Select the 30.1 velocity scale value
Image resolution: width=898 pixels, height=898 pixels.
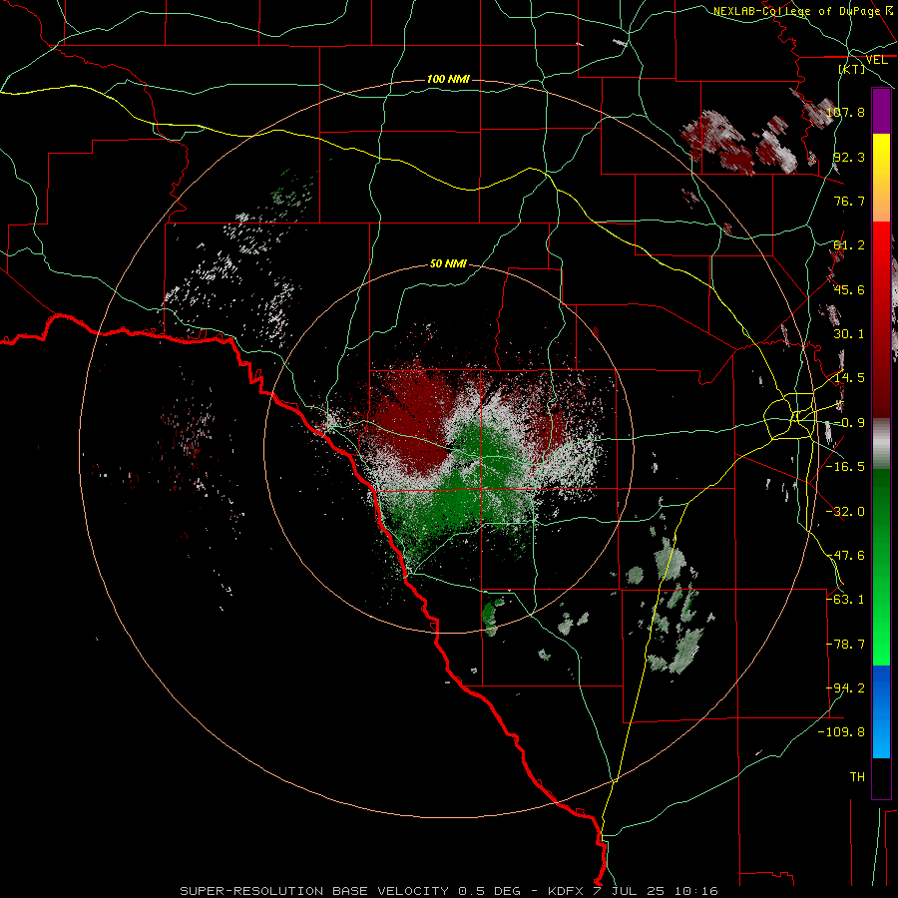(x=849, y=334)
